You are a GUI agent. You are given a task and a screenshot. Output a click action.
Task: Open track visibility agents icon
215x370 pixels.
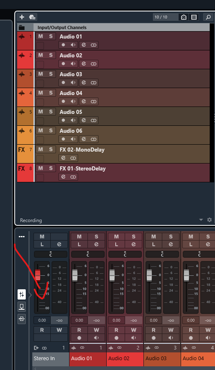[x=184, y=17]
